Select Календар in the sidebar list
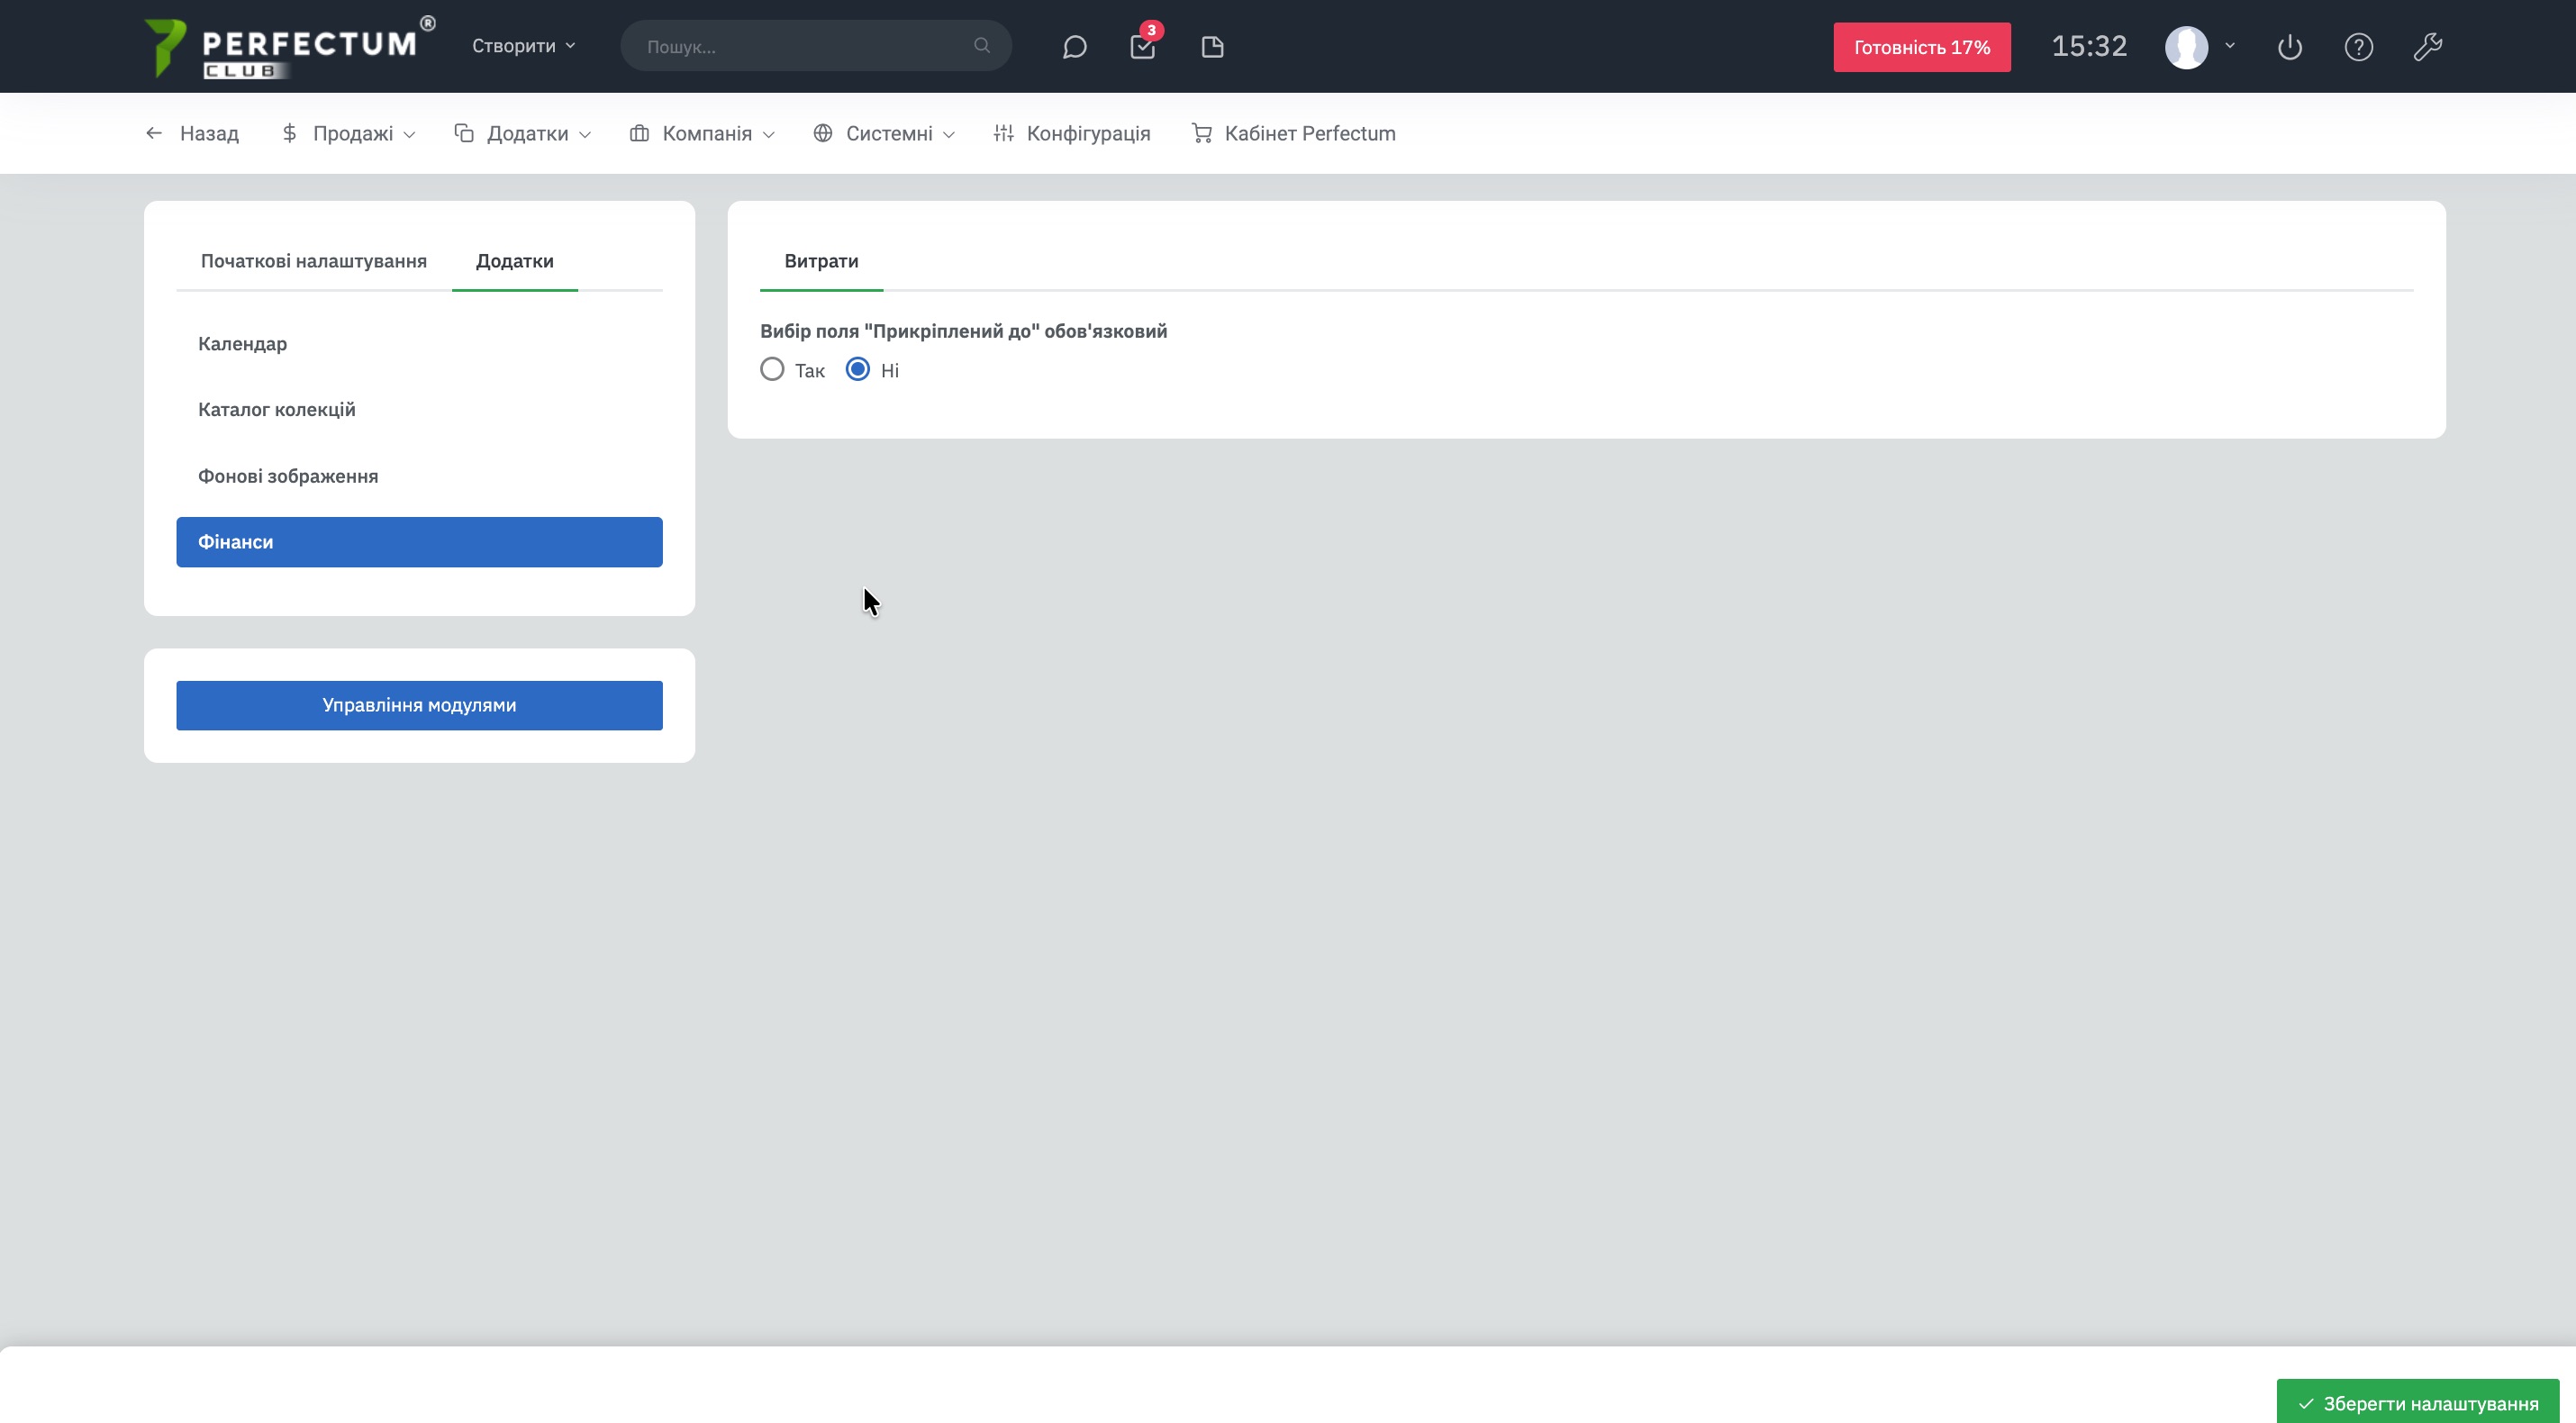Image resolution: width=2576 pixels, height=1423 pixels. (242, 344)
